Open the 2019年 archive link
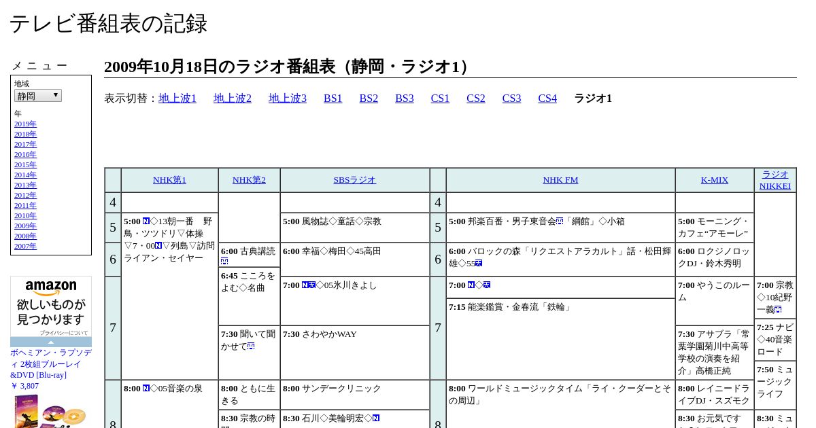Viewport: 816px width, 428px height. click(25, 124)
